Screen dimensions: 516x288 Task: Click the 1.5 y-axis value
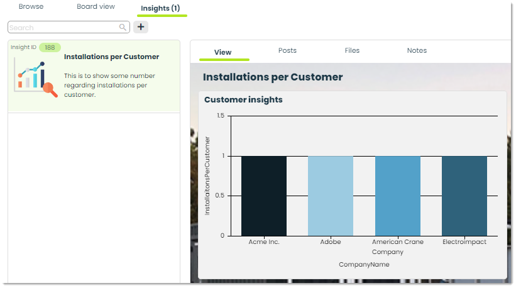[221, 116]
